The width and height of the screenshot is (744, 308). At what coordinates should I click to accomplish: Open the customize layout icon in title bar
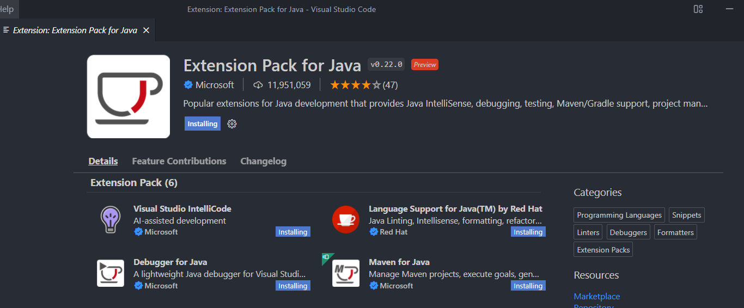tap(698, 9)
